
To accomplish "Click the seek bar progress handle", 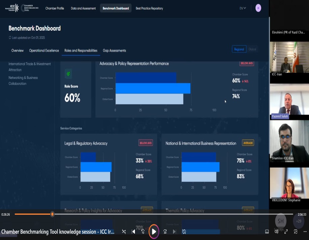I will coord(52,214).
